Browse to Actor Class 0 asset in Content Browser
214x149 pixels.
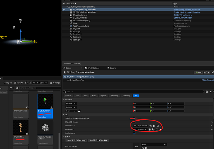tap(154, 125)
